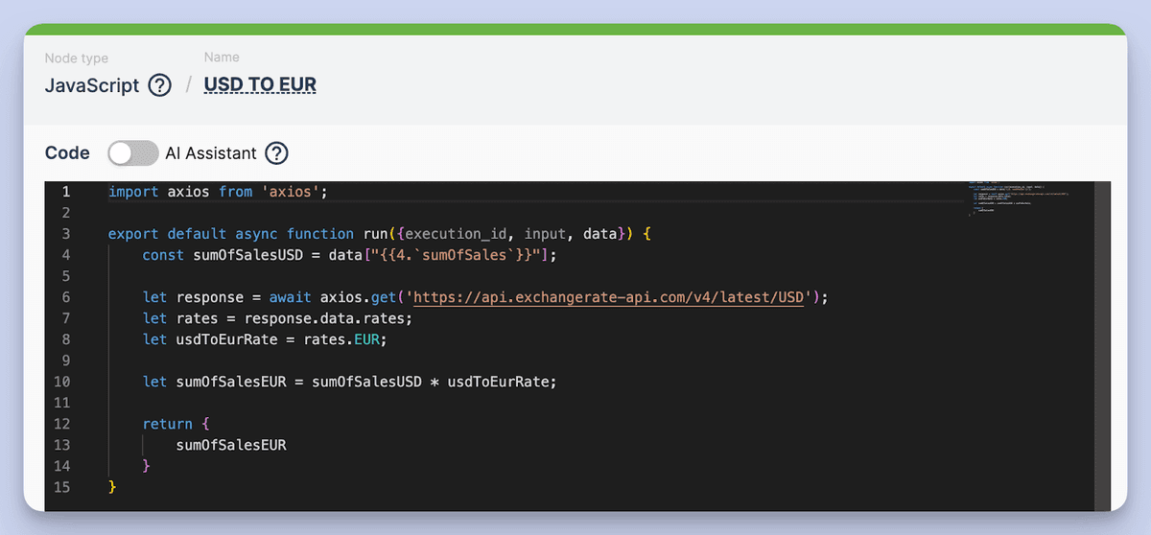The height and width of the screenshot is (535, 1151).
Task: Click the JavaScript node type text
Action: [x=92, y=85]
